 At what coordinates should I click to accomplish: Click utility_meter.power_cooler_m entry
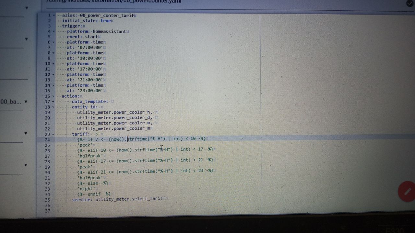[113, 128]
